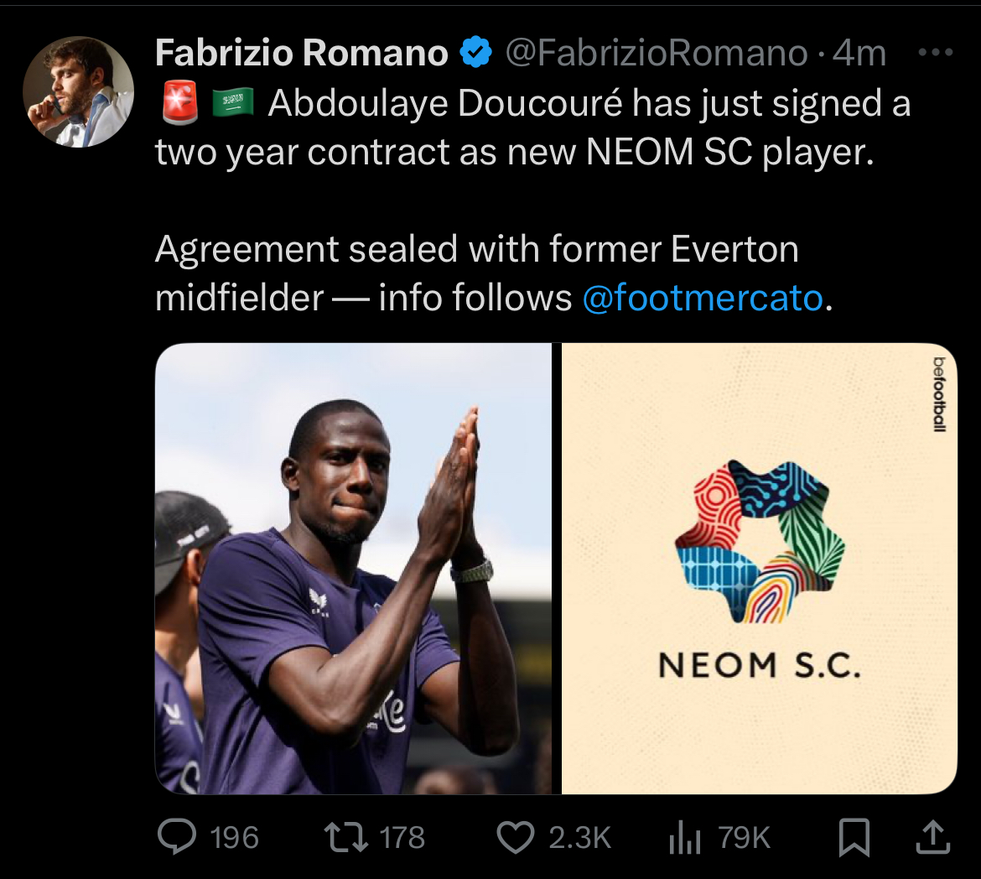Open the three-dot more options menu
This screenshot has height=879, width=981.
tap(936, 52)
